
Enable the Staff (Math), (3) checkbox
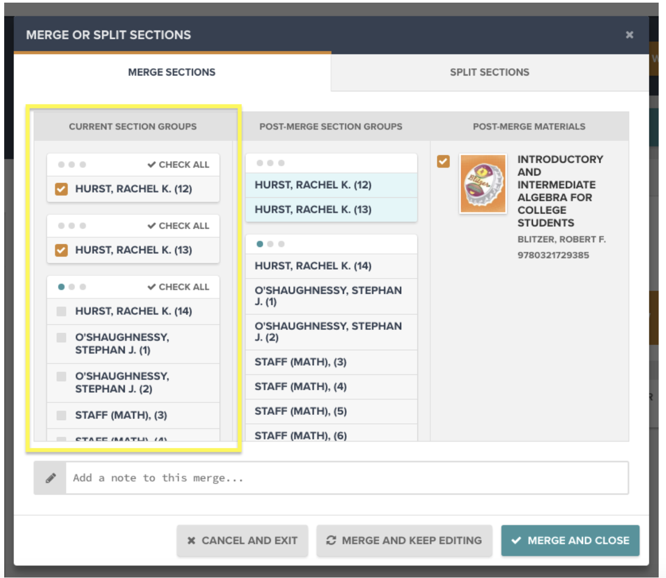(x=61, y=415)
